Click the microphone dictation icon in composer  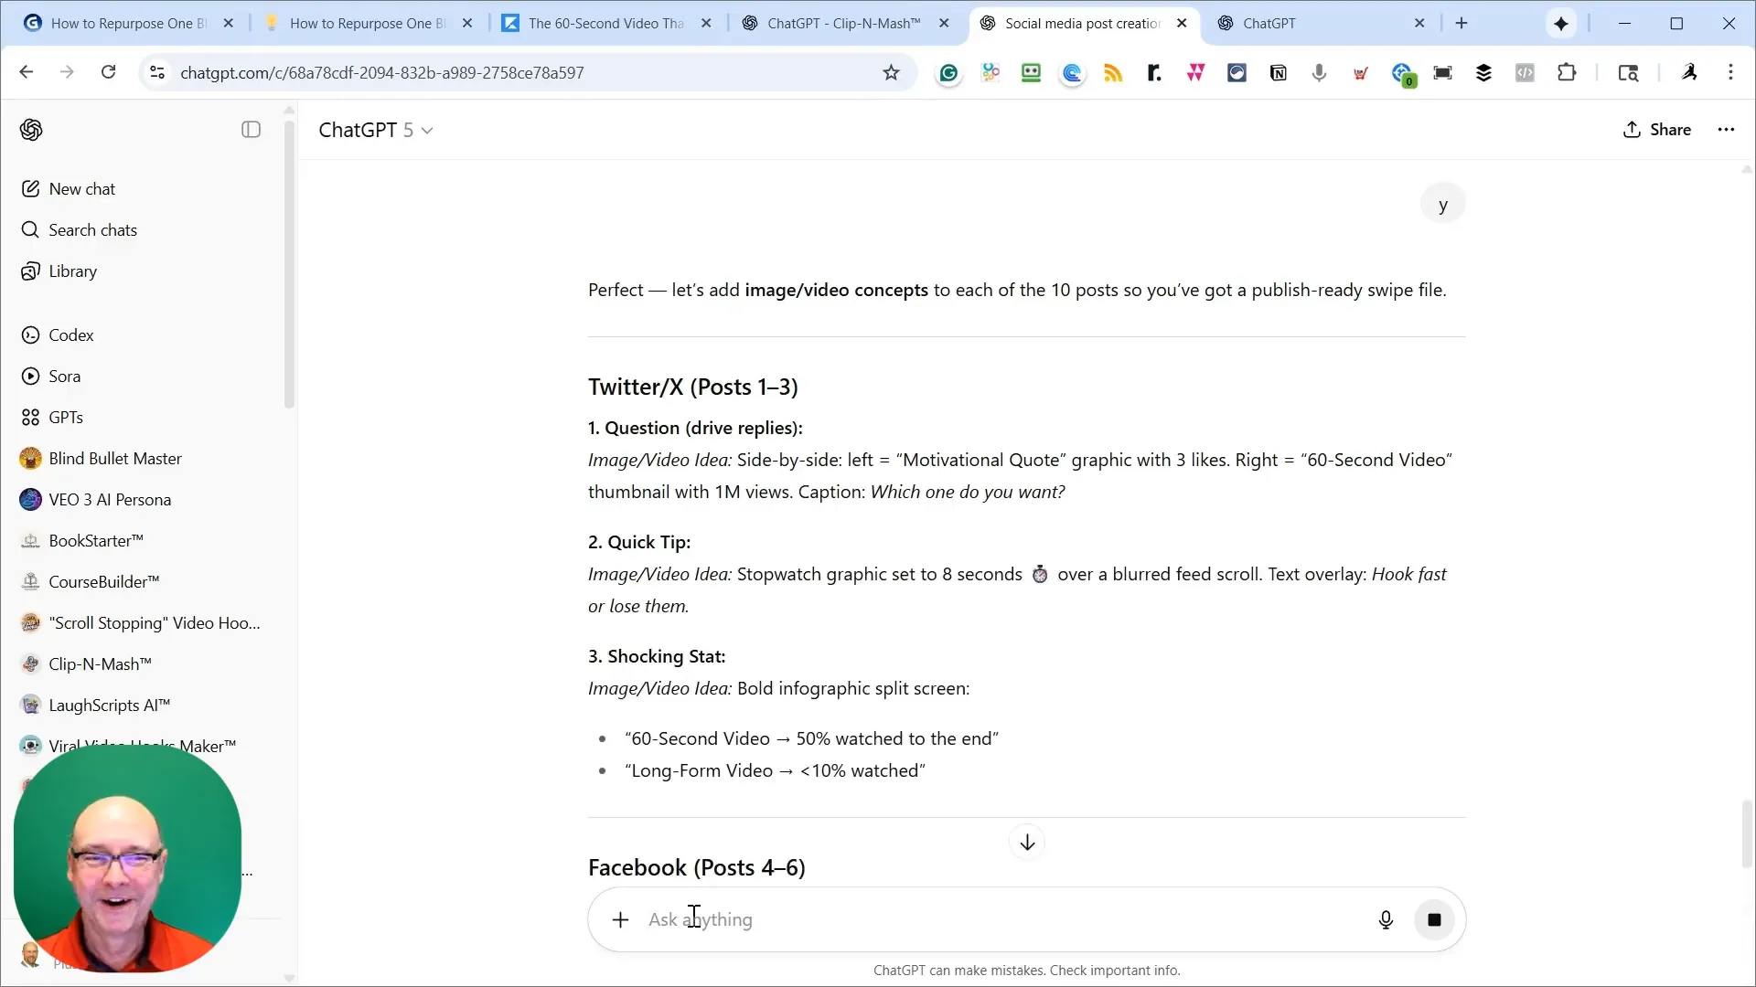click(1386, 919)
